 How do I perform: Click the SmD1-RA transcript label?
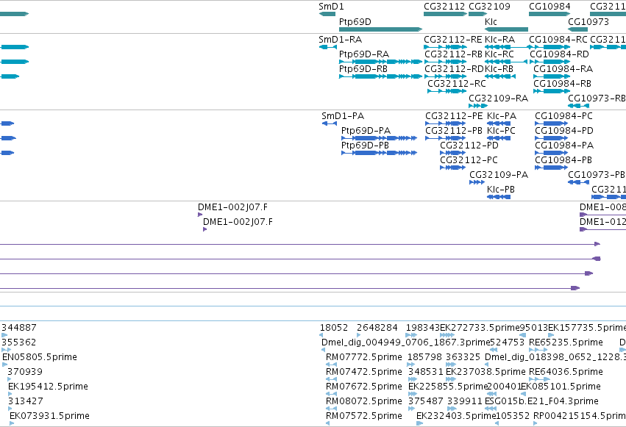[x=340, y=40]
